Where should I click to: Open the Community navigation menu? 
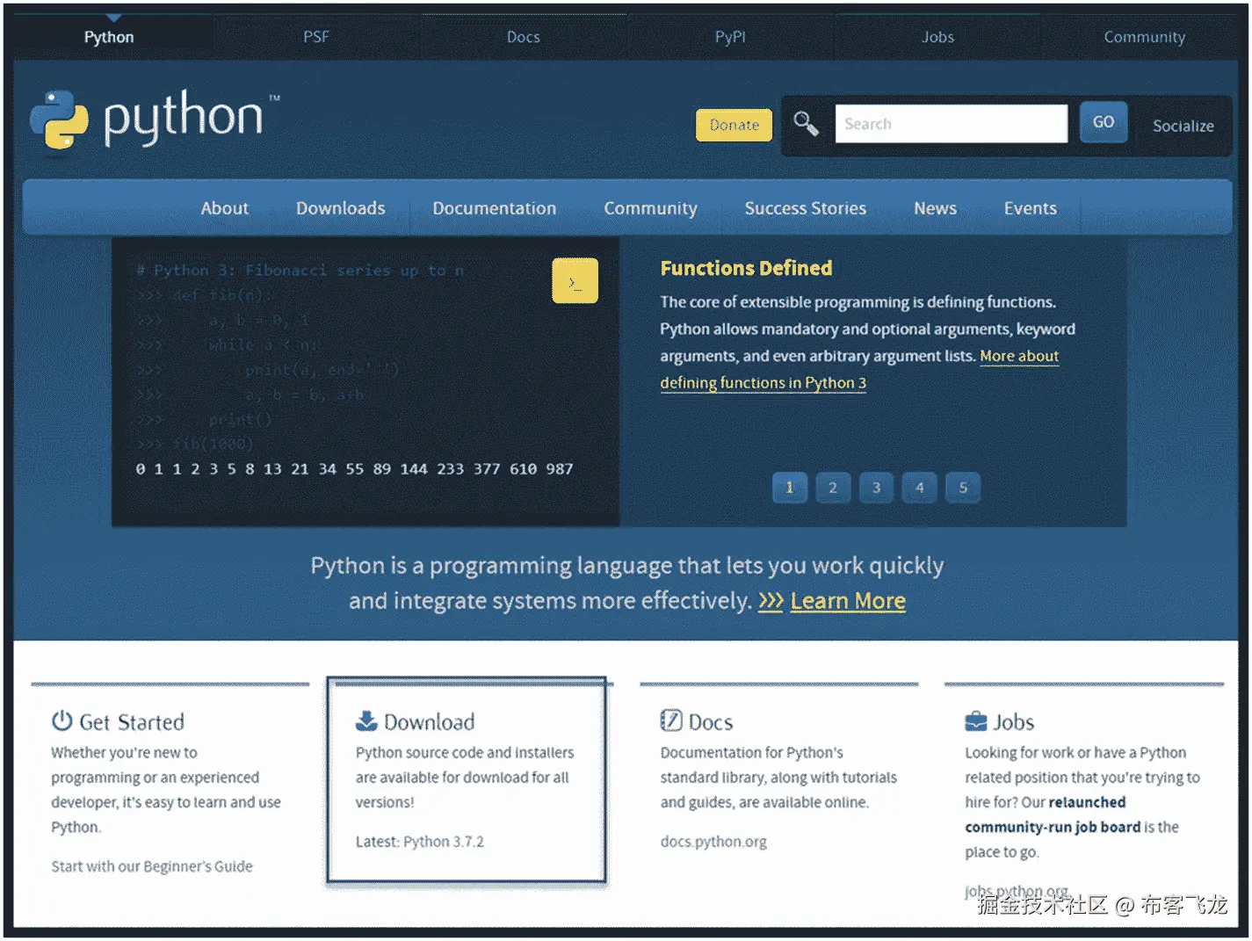point(650,208)
